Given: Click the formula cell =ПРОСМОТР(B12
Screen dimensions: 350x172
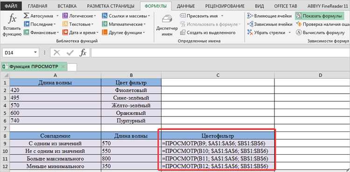Looking at the screenshot, I should tap(217, 166).
